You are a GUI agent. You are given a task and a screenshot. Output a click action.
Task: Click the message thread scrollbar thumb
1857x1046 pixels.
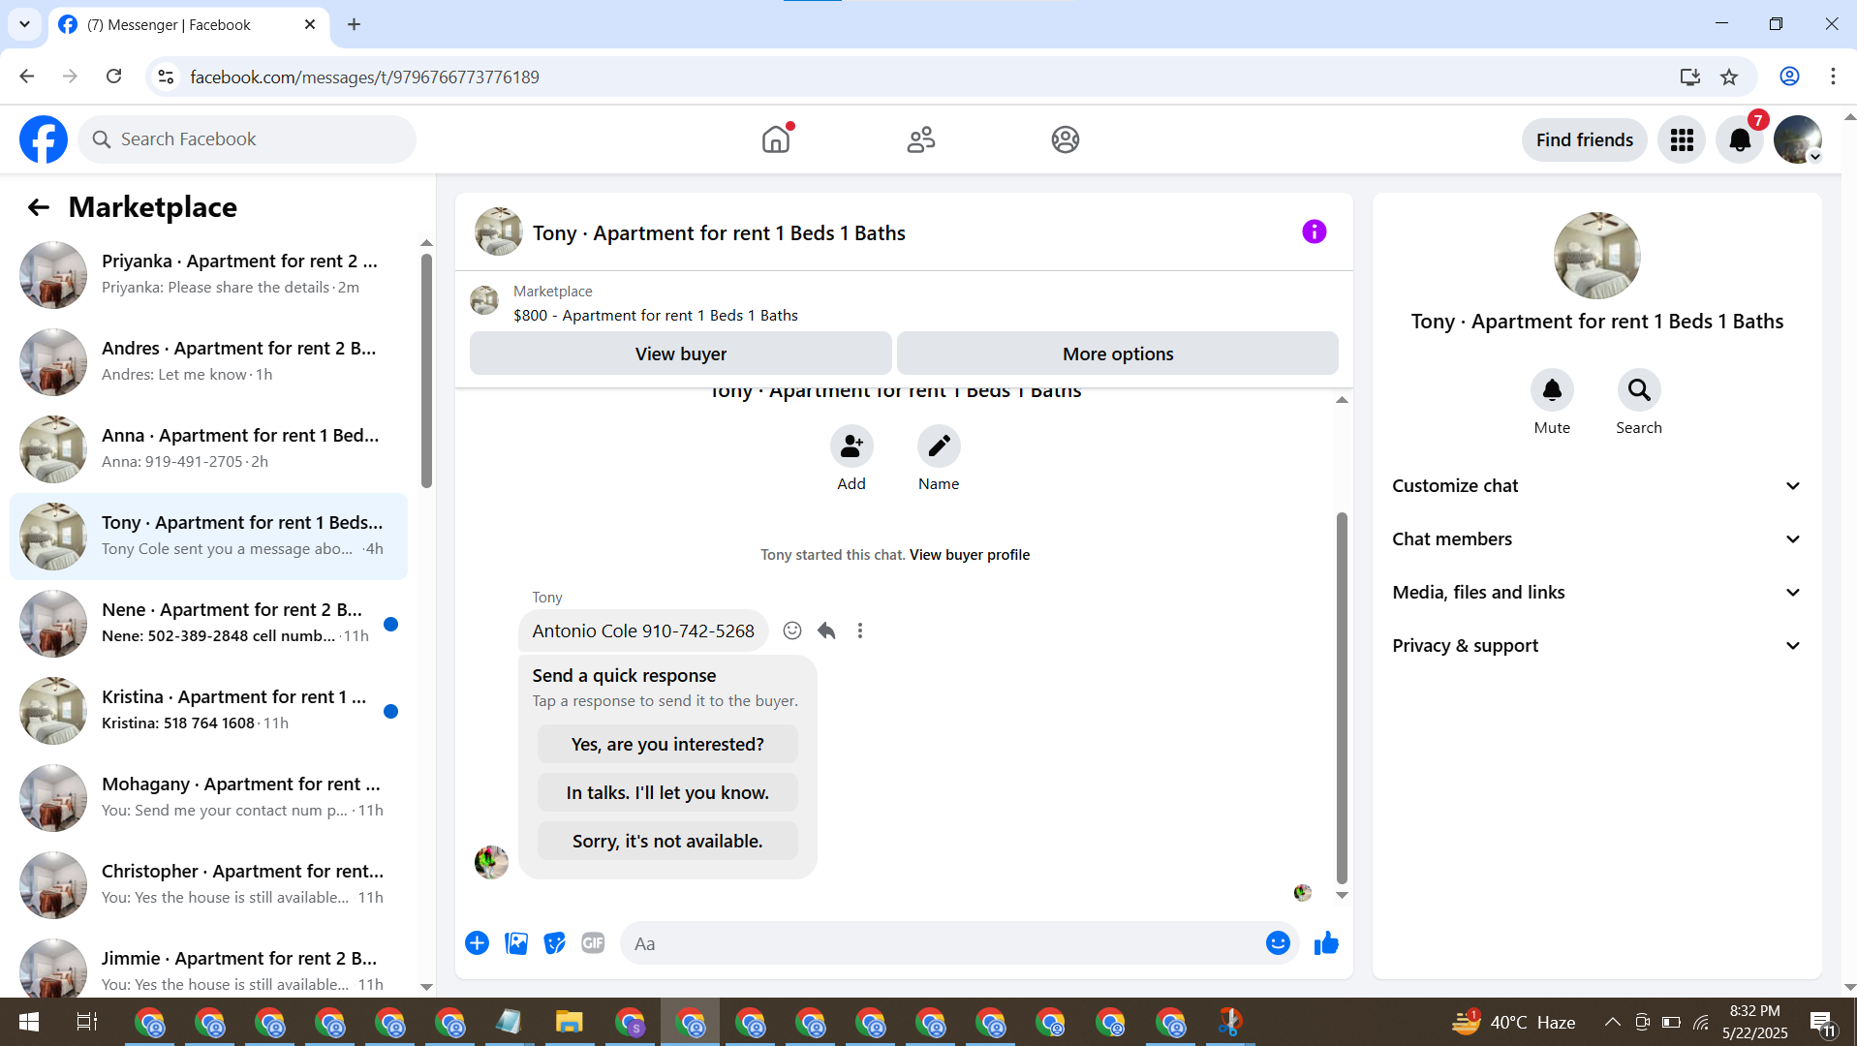(1342, 697)
